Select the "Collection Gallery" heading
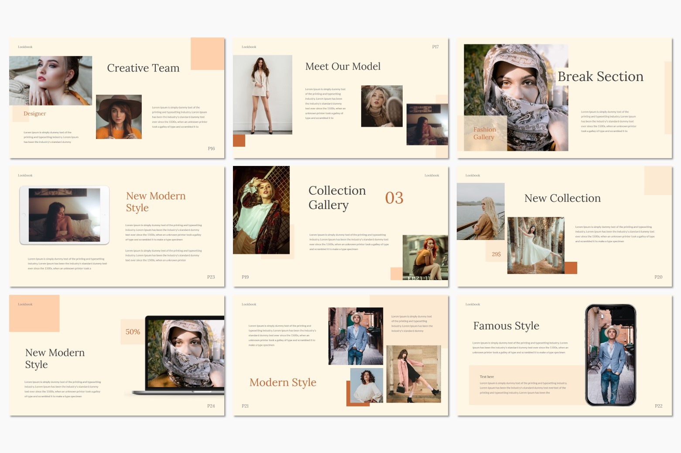Viewport: 681px width, 453px height. click(x=337, y=198)
